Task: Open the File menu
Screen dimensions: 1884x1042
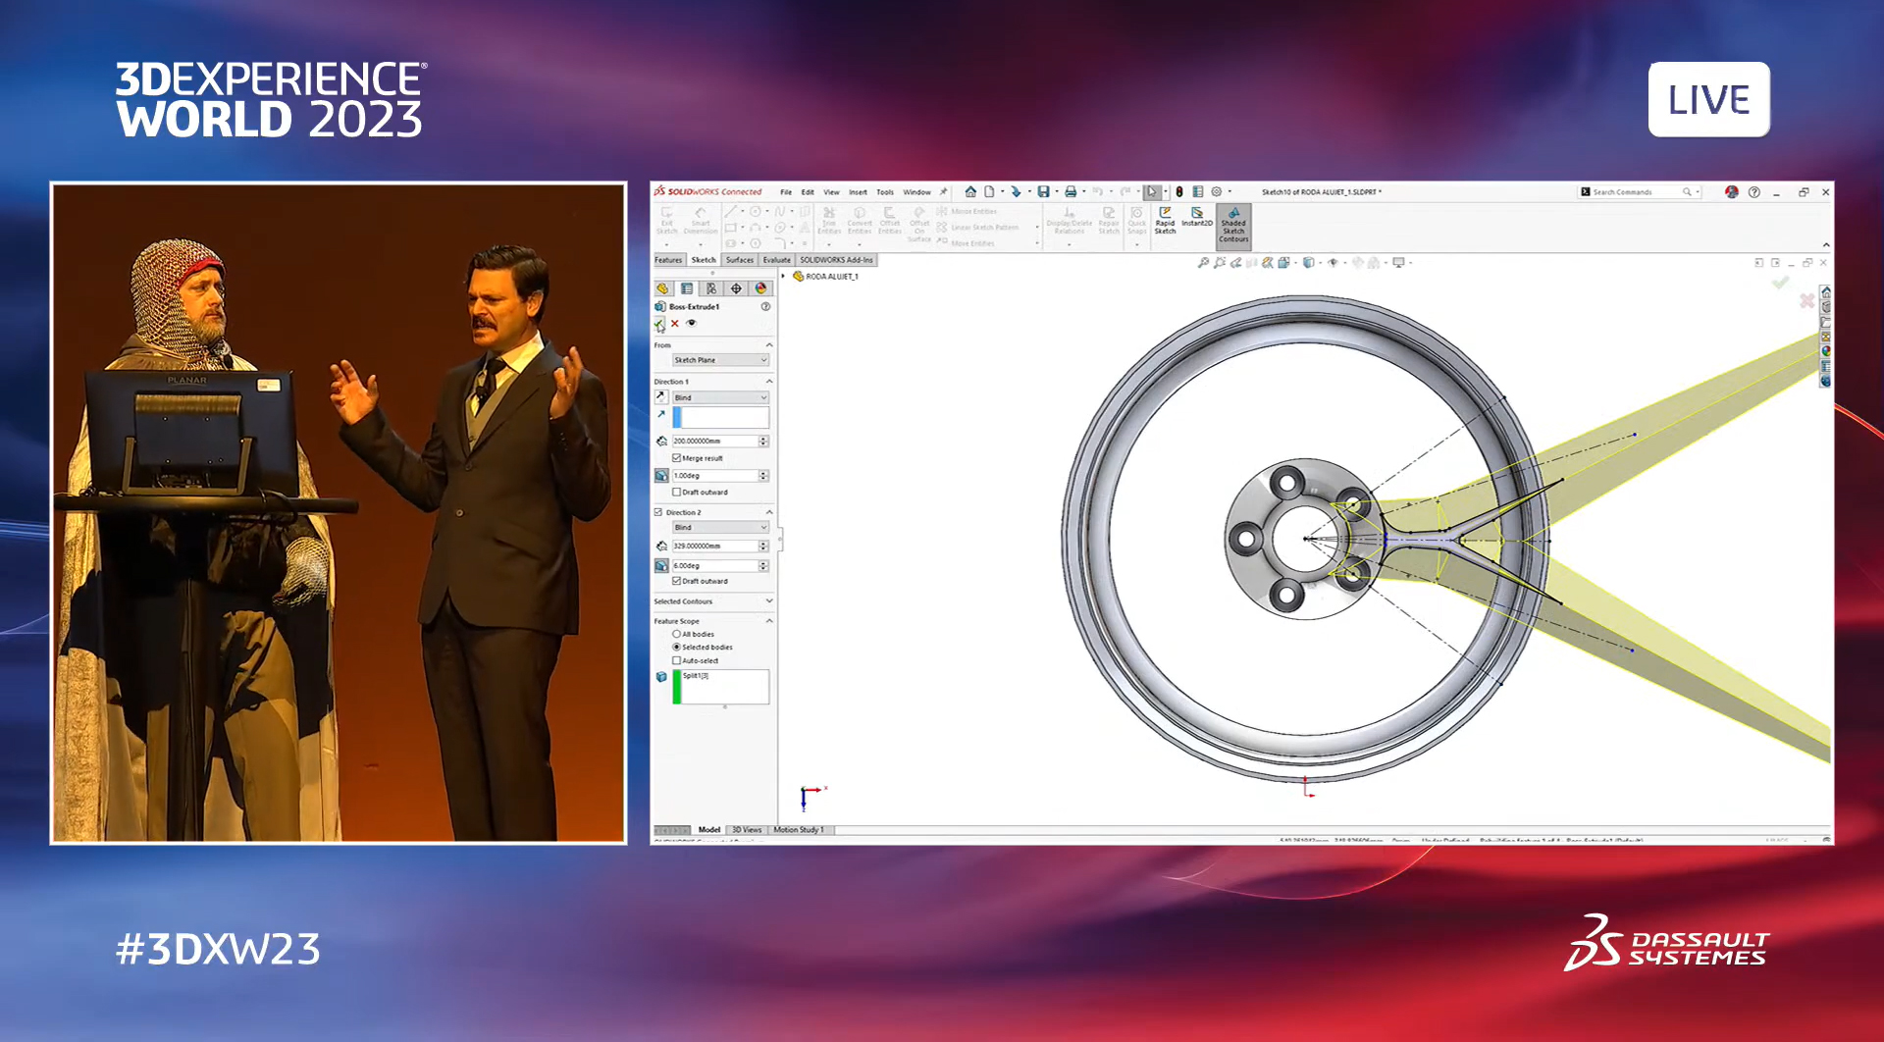Action: [x=786, y=192]
